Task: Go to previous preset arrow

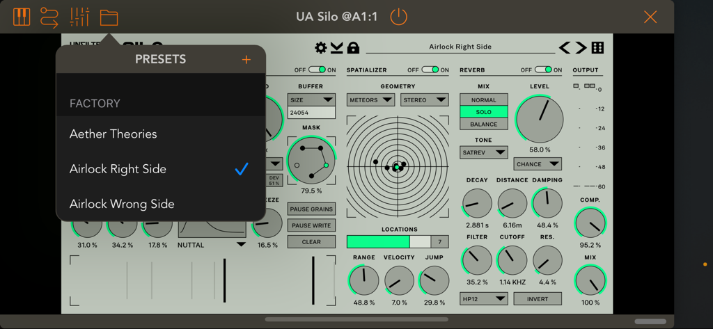Action: pyautogui.click(x=564, y=47)
